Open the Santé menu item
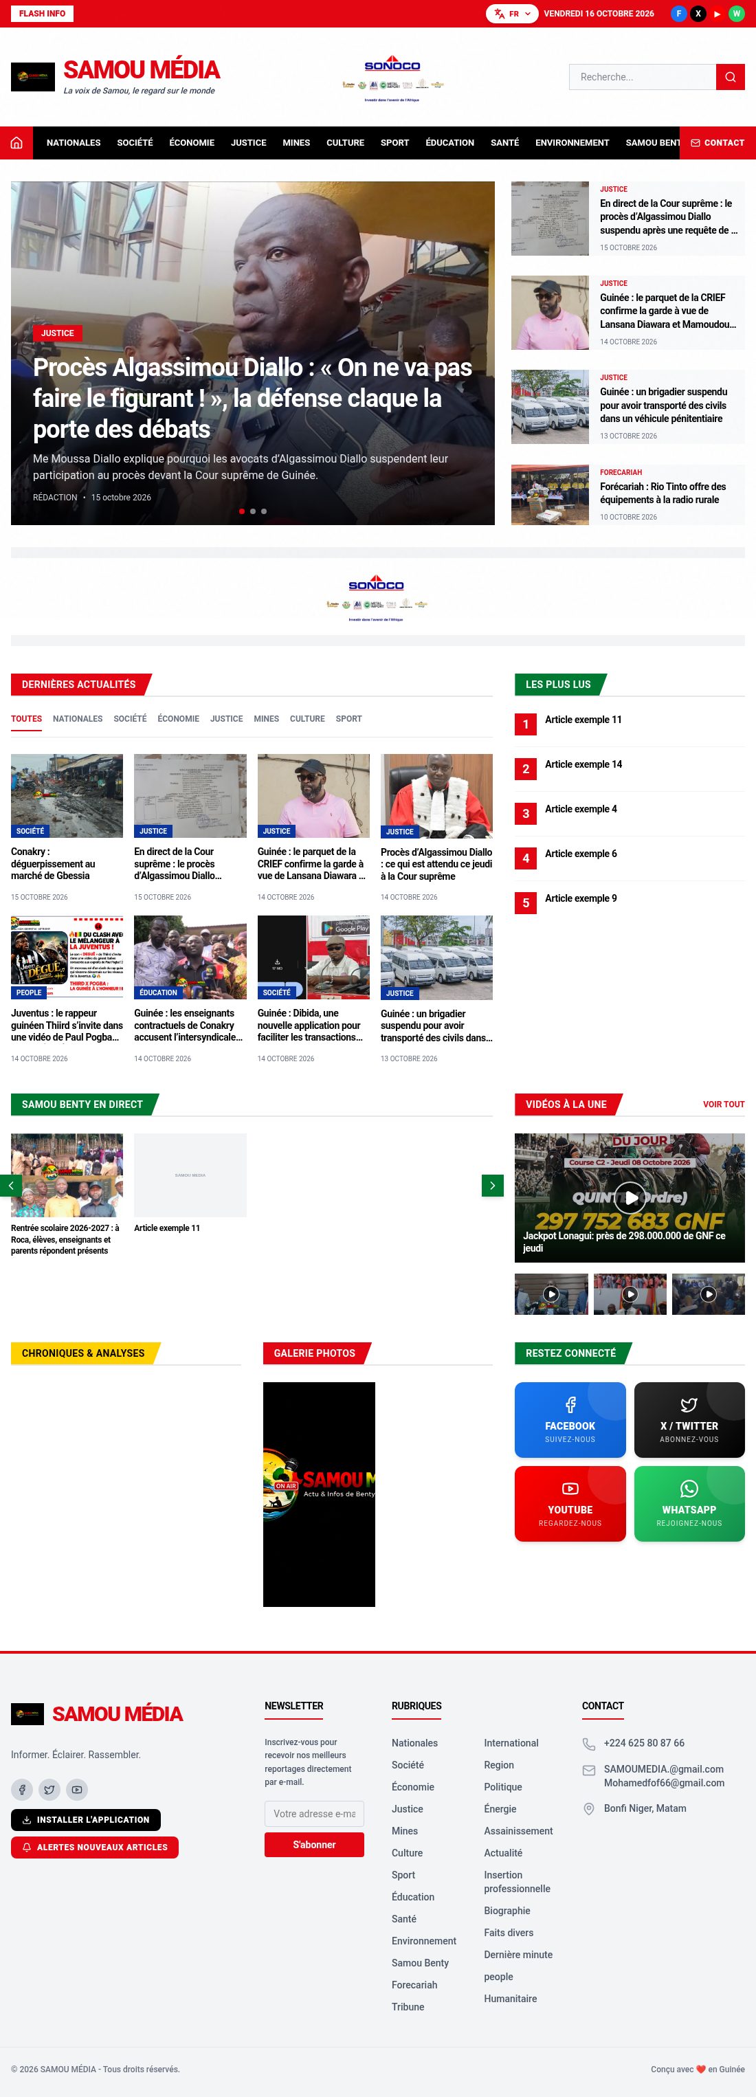This screenshot has width=756, height=2097. click(x=504, y=142)
